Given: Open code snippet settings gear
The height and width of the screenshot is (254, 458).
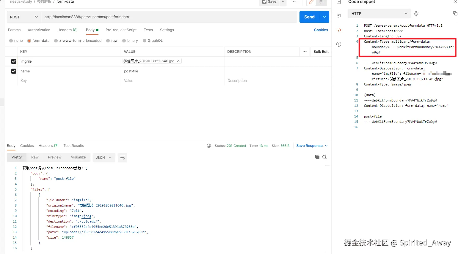Looking at the screenshot, I should pyautogui.click(x=416, y=13).
